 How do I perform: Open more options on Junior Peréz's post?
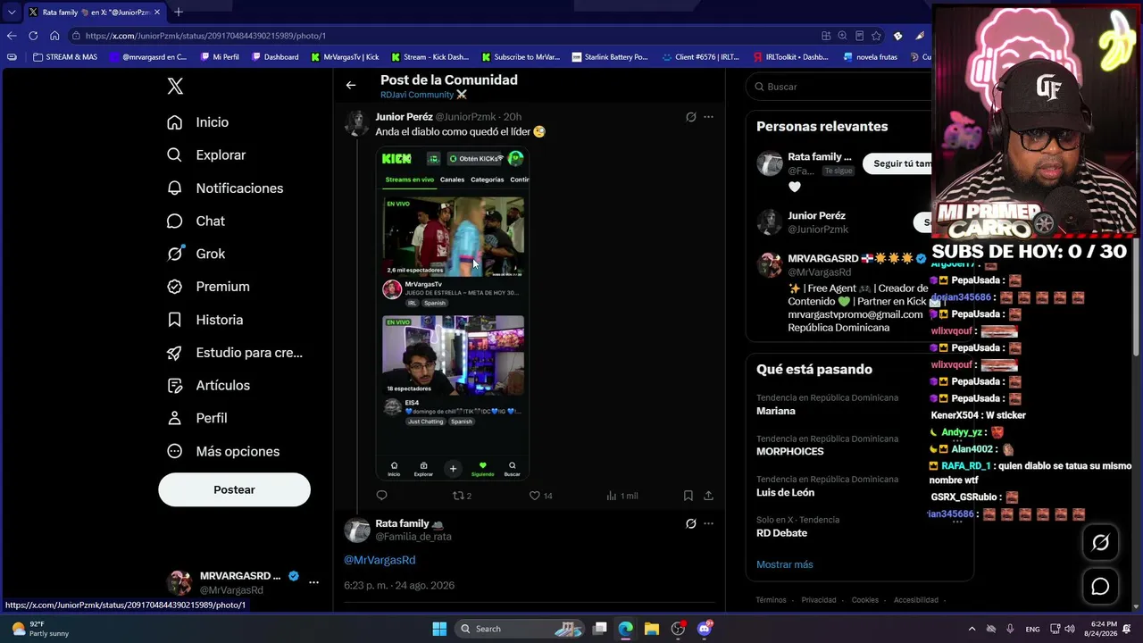(x=708, y=117)
